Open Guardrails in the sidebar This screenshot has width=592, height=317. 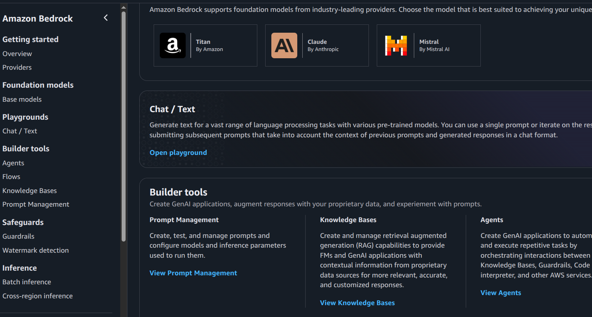pos(18,236)
